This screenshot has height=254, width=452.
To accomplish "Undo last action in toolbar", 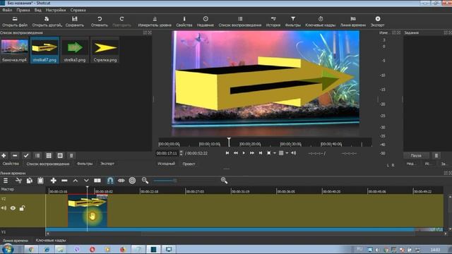I will click(x=100, y=22).
